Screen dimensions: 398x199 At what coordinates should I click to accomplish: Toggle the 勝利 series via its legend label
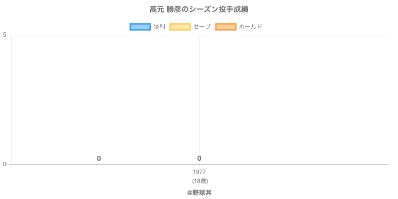(159, 27)
